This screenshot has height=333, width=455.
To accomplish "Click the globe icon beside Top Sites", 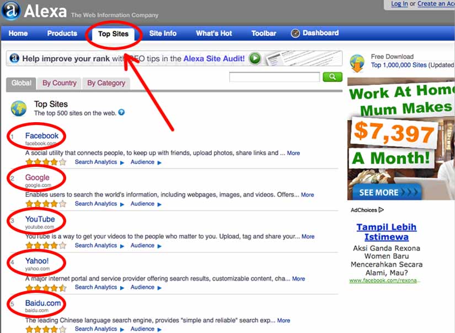I will pos(19,108).
